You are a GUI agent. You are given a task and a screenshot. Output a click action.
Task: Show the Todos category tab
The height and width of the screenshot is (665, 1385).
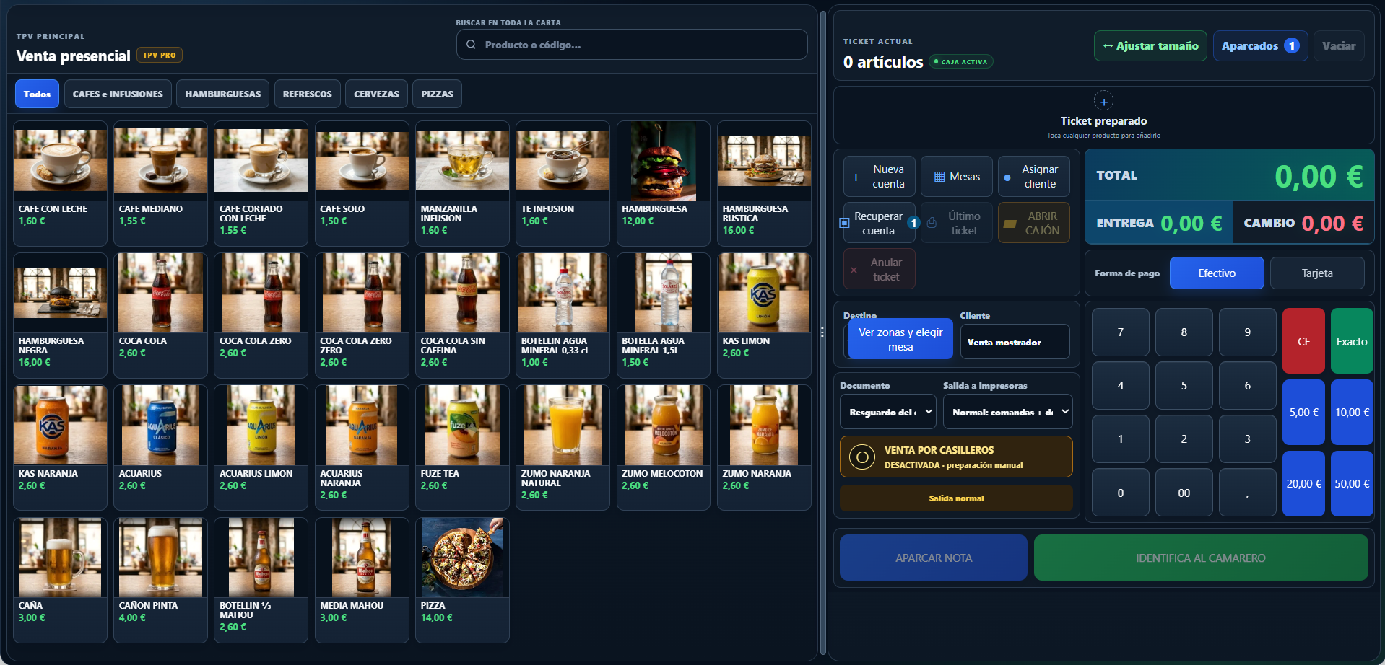37,94
